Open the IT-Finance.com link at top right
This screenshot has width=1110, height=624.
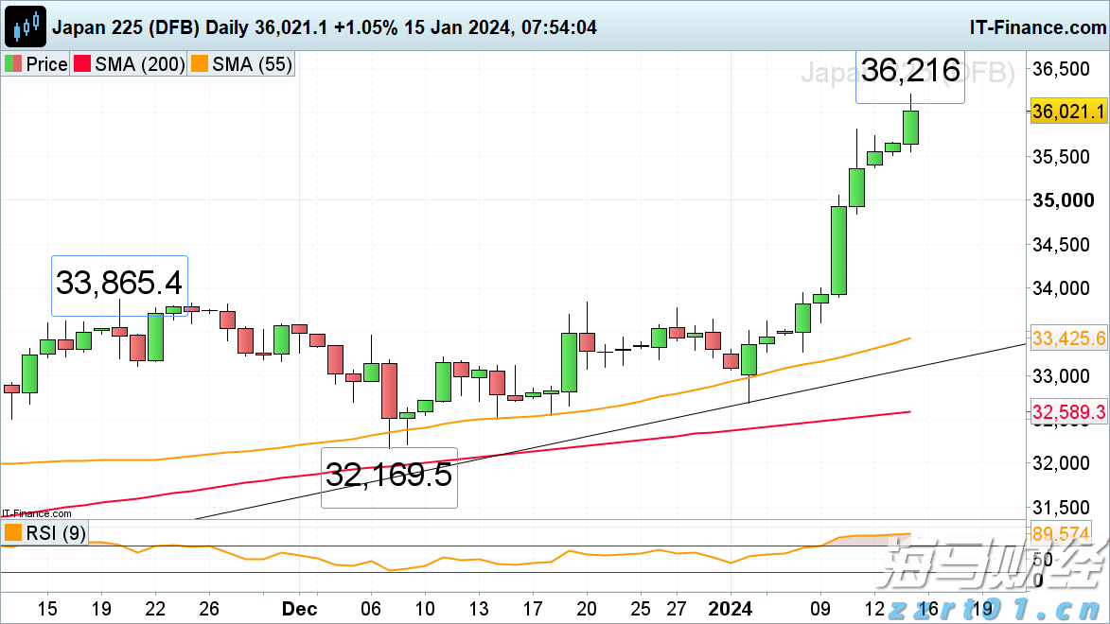pyautogui.click(x=1034, y=27)
